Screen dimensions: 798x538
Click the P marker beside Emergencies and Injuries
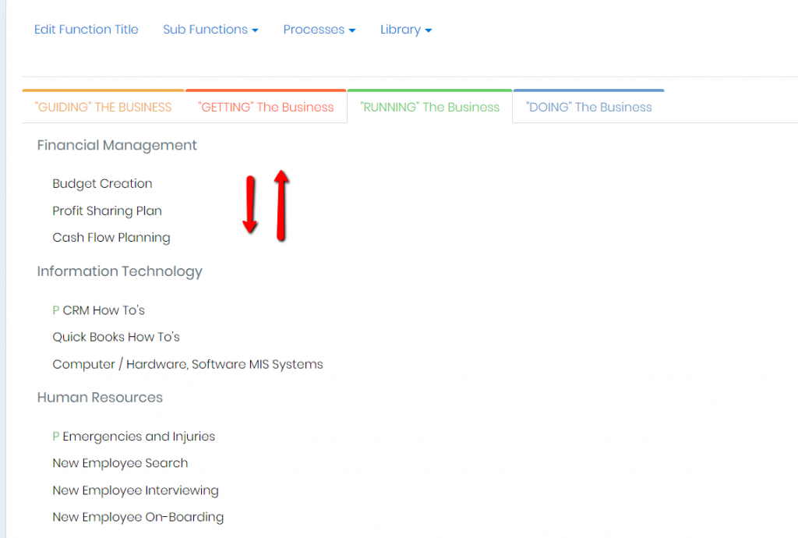click(55, 436)
